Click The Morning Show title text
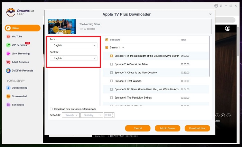Image resolution: width=242 pixels, height=147 pixels. pos(90,24)
